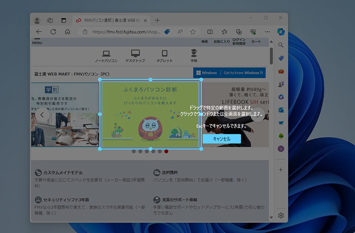355x233 pixels.
Task: Show previous carousel slide arrow
Action: coord(43,114)
